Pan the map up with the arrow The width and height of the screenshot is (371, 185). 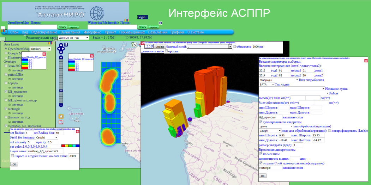tap(61, 45)
